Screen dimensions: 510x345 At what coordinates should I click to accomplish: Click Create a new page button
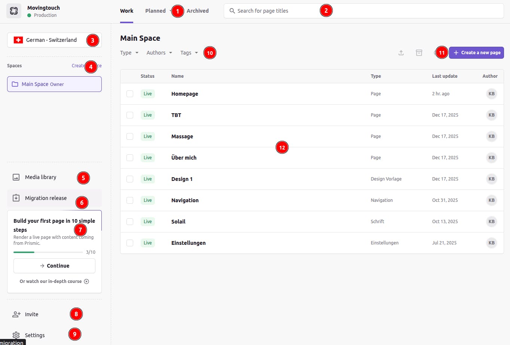click(x=476, y=53)
